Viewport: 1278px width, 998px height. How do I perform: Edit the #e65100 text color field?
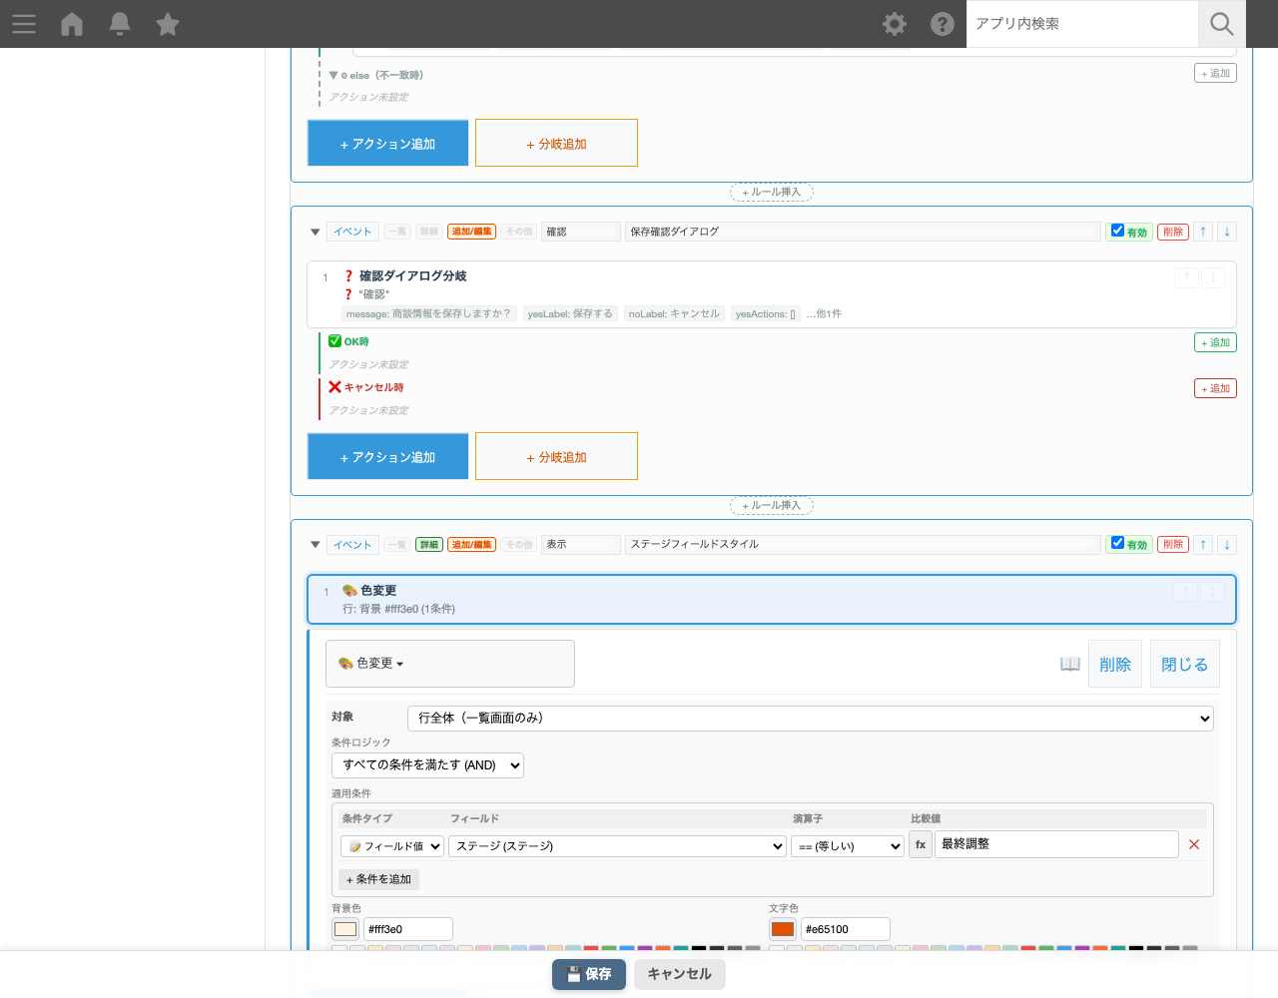click(846, 929)
